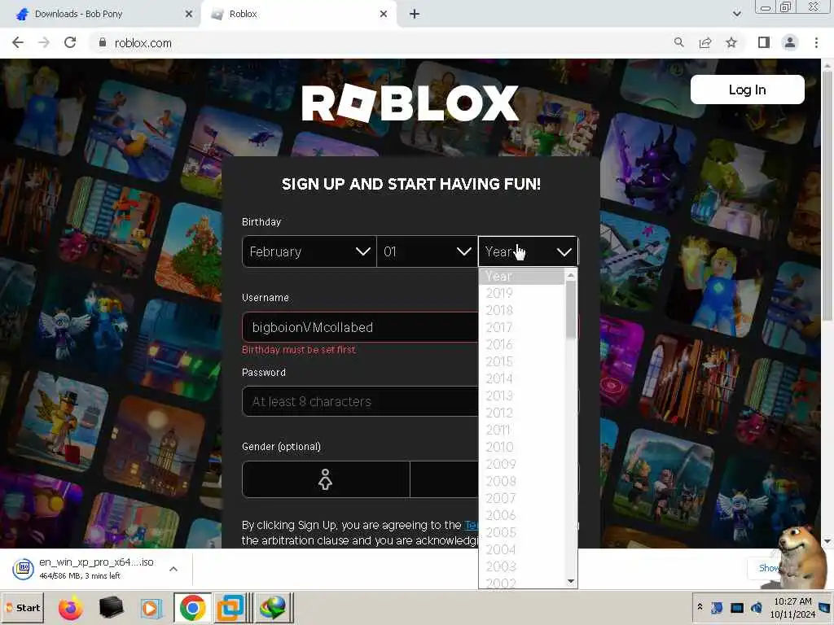
Task: Open the VirtualBox-style blue orange taskbar icon
Action: pos(232,607)
